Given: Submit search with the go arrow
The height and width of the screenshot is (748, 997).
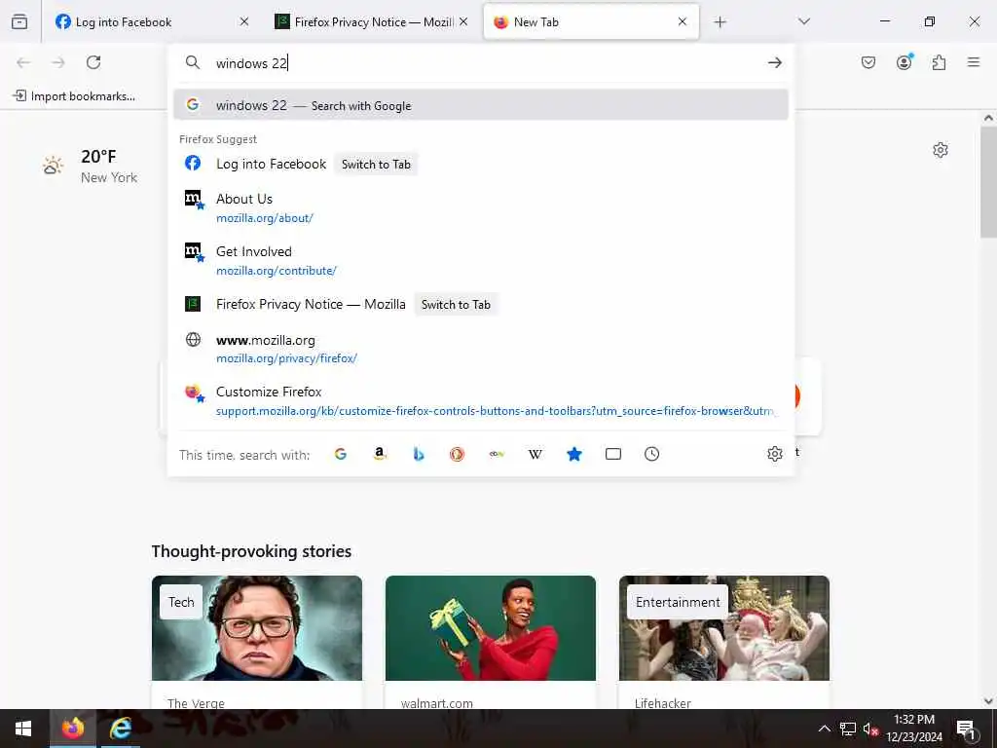Looking at the screenshot, I should (x=774, y=62).
